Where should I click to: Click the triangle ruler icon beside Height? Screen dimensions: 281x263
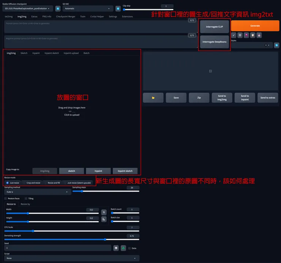[x=104, y=219]
